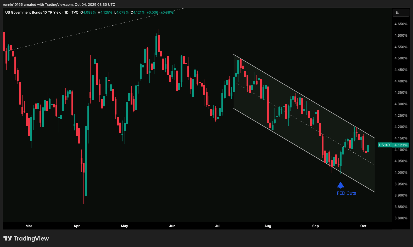
Task: Click the 4.000% level on price scale
Action: (401, 173)
